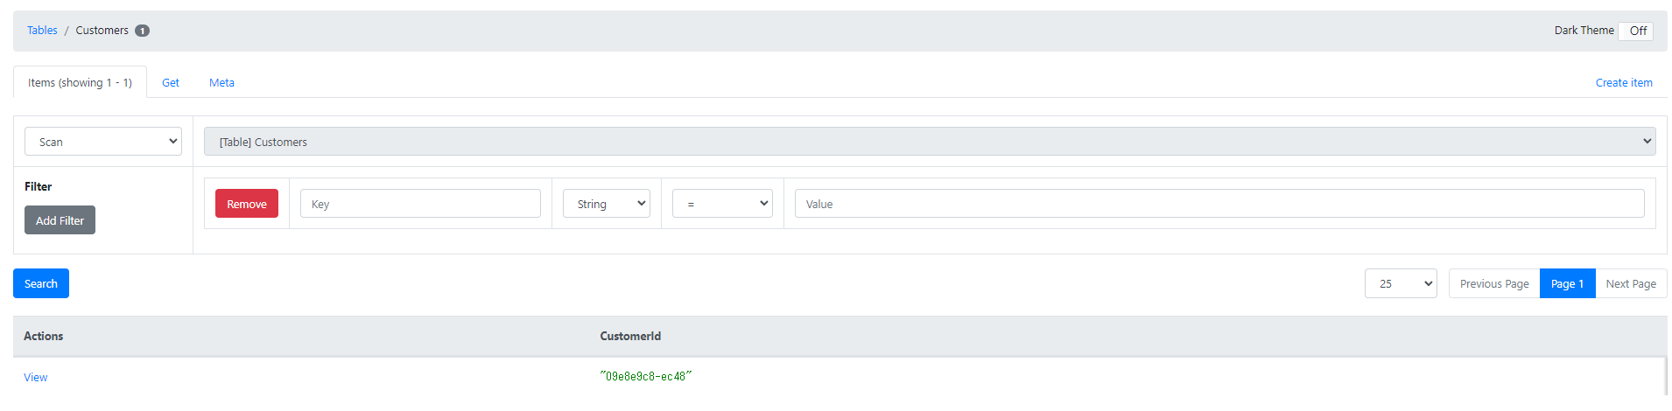Click the Add Filter button

(60, 220)
